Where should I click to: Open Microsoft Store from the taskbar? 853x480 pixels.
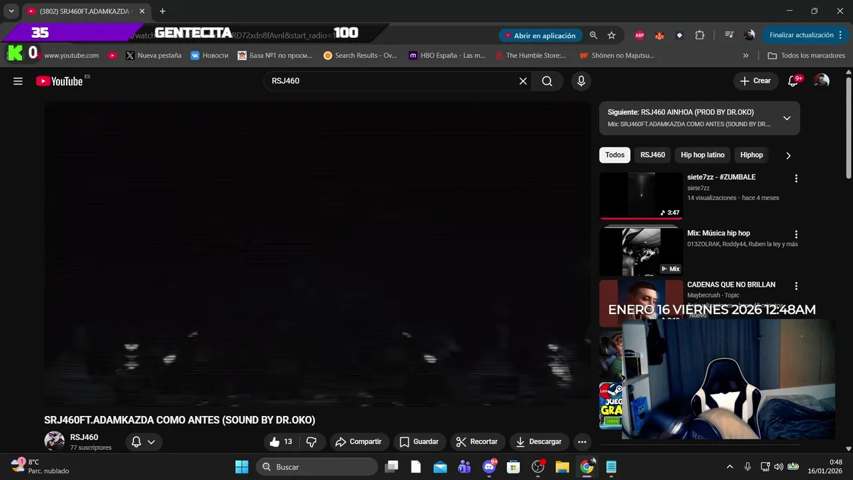513,467
